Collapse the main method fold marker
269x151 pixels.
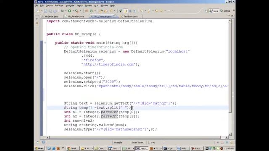45,43
